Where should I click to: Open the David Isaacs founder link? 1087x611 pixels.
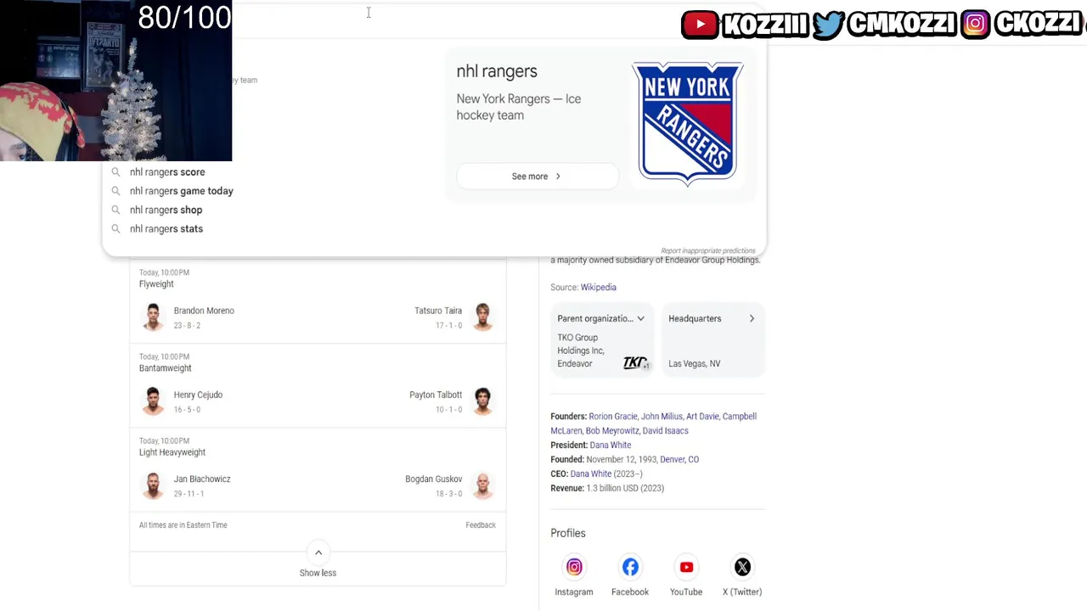(x=666, y=431)
